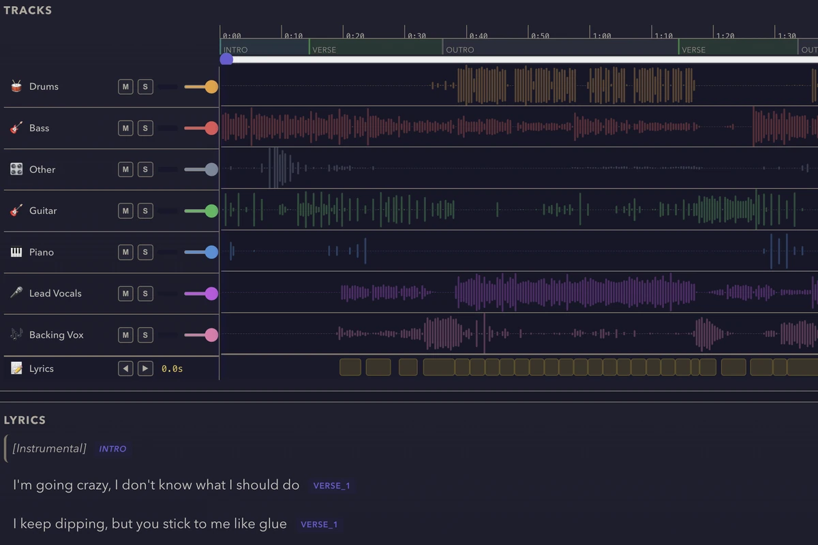The width and height of the screenshot is (818, 545).
Task: Click the LYRICS section heading
Action: pyautogui.click(x=25, y=420)
